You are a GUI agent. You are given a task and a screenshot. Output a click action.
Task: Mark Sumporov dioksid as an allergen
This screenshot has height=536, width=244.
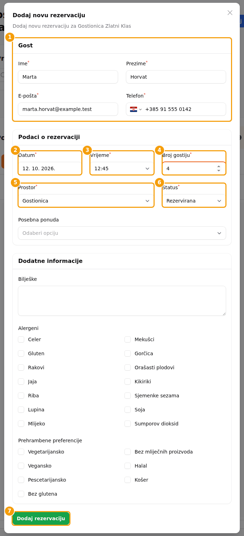(x=128, y=424)
